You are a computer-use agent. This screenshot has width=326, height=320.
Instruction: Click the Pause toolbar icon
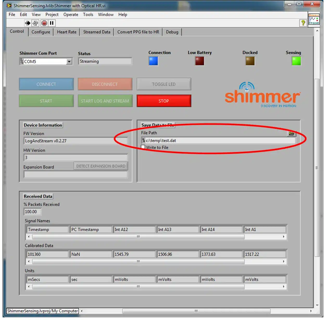point(52,23)
